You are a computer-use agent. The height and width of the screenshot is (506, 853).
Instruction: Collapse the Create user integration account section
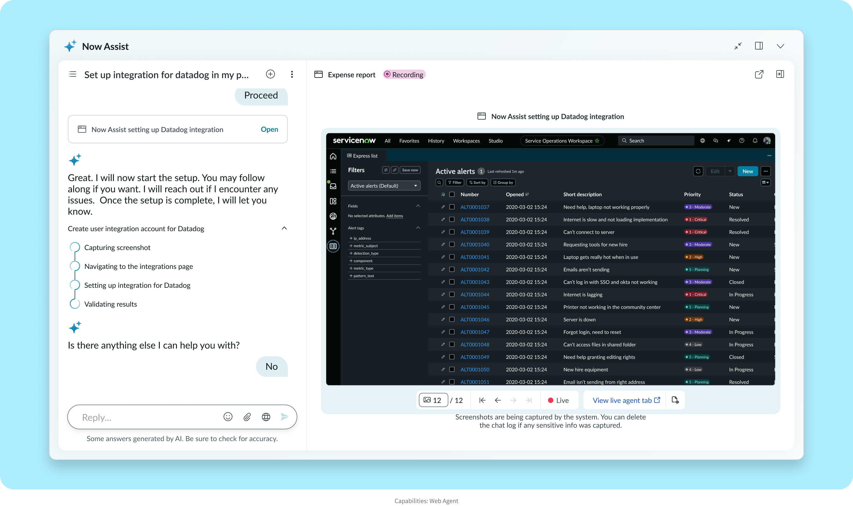(x=284, y=228)
